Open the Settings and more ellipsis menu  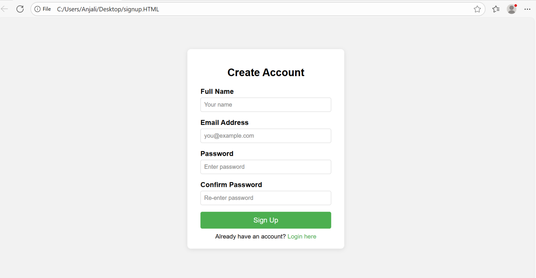pos(527,9)
